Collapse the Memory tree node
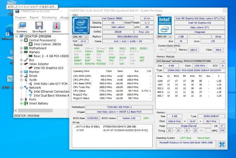The width and height of the screenshot is (236, 158). (x=21, y=52)
